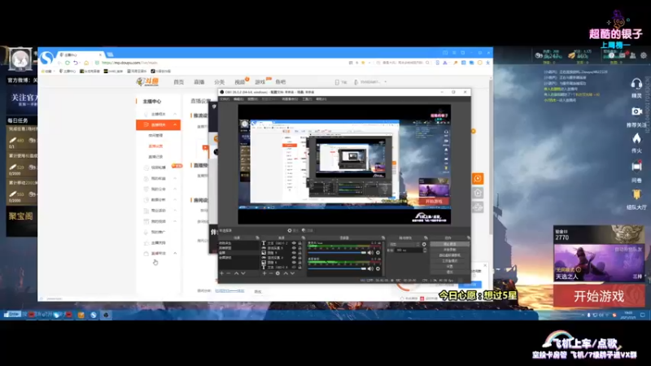Collapse the highlighted 直播相关 sidebar section
The height and width of the screenshot is (366, 651).
(175, 124)
